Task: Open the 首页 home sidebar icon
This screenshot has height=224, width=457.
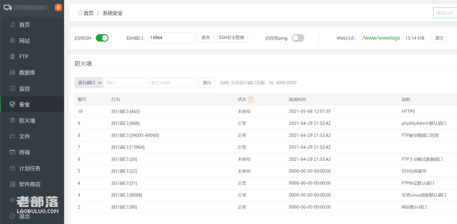Action: click(12, 25)
